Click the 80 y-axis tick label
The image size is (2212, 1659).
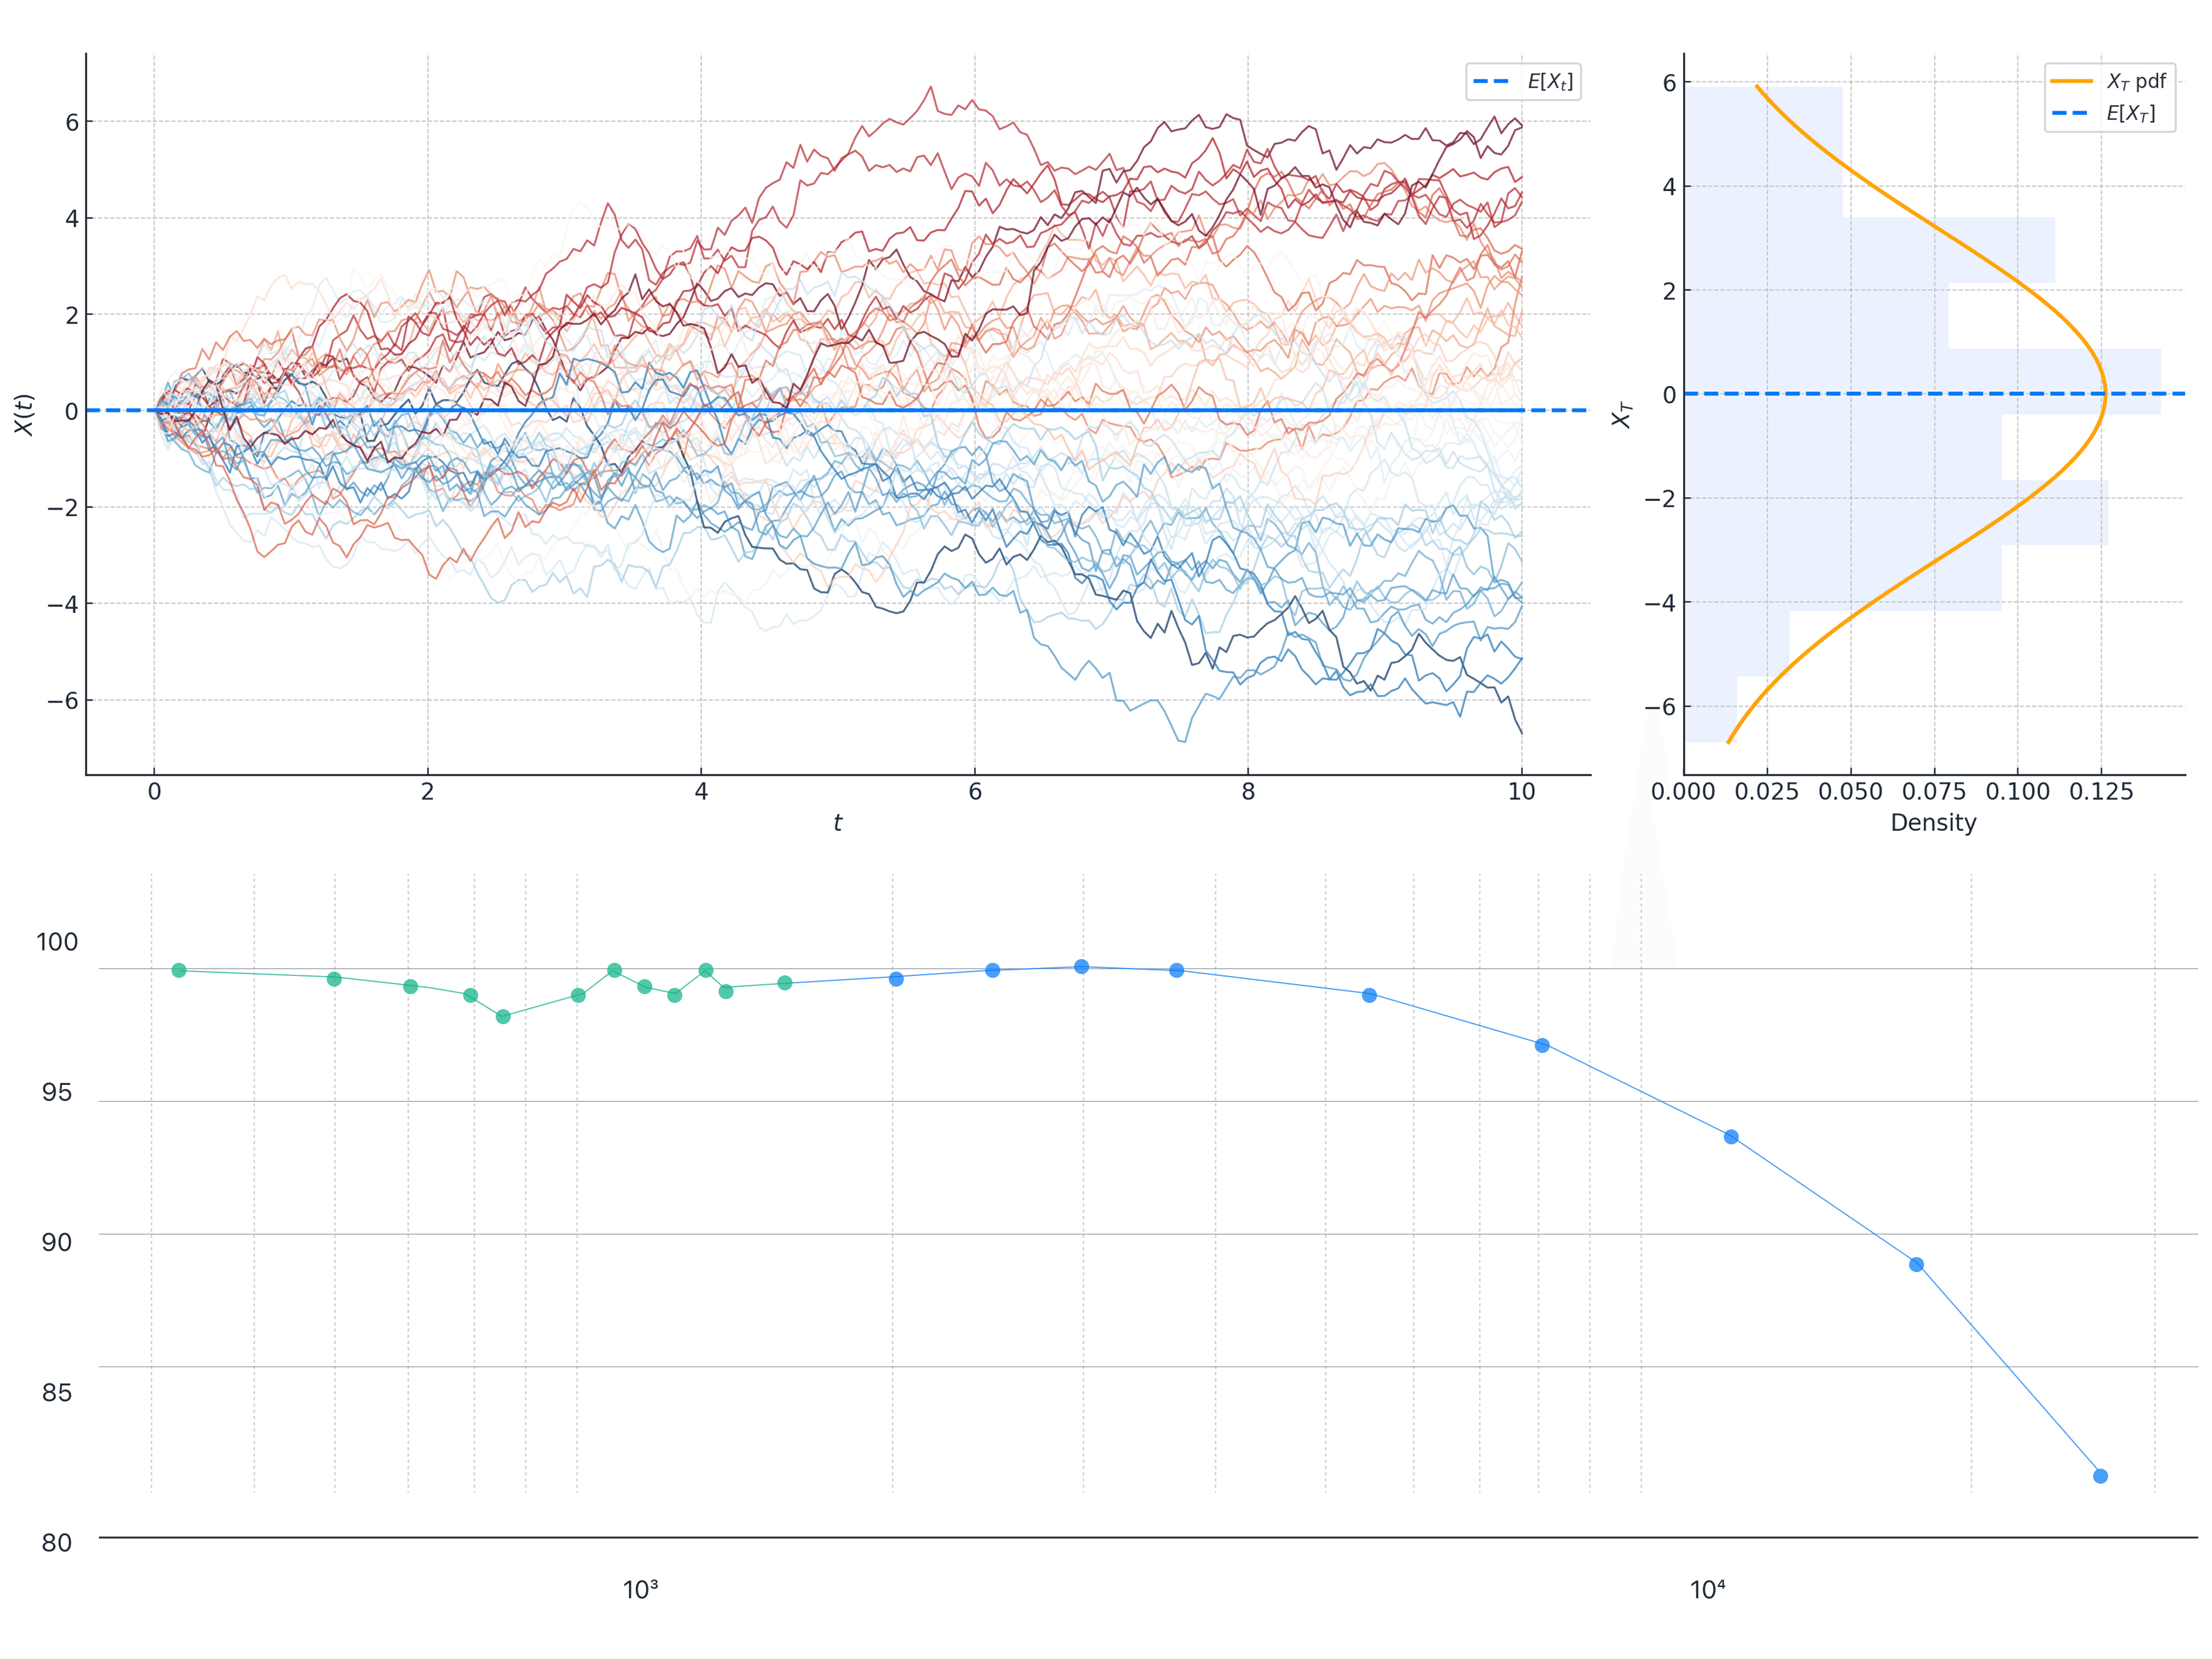[57, 1543]
